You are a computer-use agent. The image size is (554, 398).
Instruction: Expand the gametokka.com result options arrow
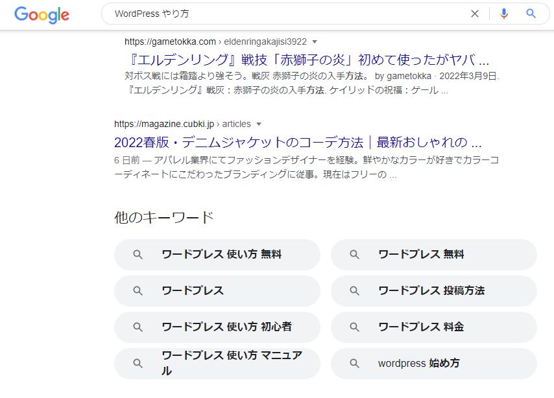click(315, 41)
